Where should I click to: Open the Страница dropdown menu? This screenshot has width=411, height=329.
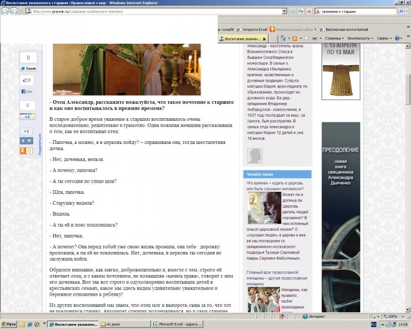pos(334,39)
